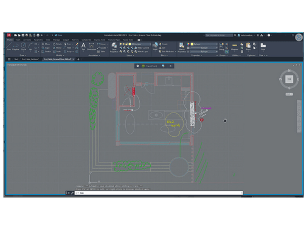Toggle the Trace front/back icon
Viewport: 304px width, 228px height.
click(x=163, y=66)
